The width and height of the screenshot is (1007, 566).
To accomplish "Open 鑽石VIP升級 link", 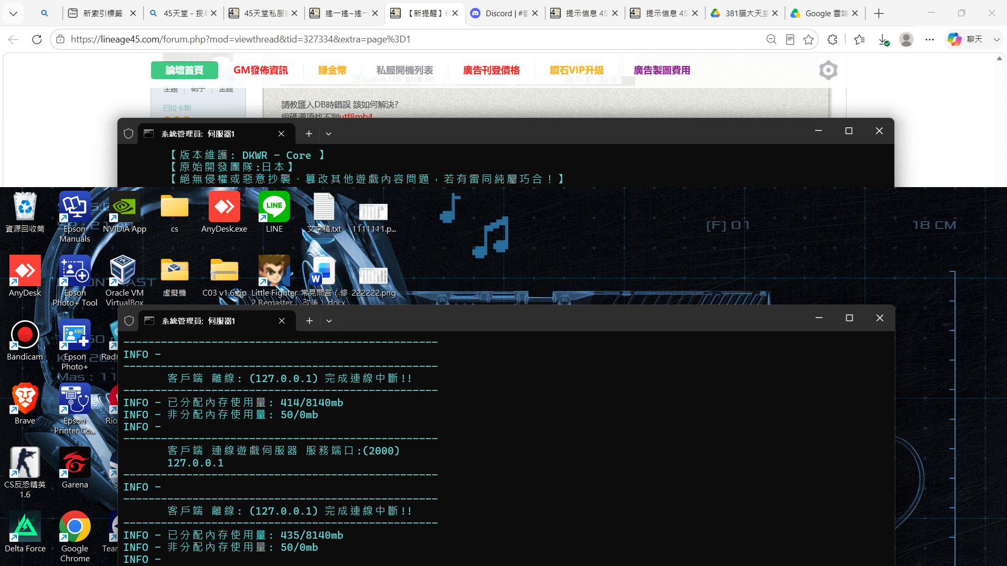I will tap(577, 70).
